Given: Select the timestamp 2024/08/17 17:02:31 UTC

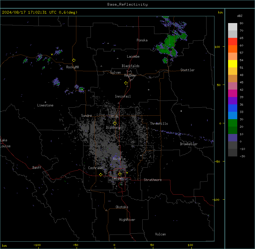Looking at the screenshot, I should (29, 12).
